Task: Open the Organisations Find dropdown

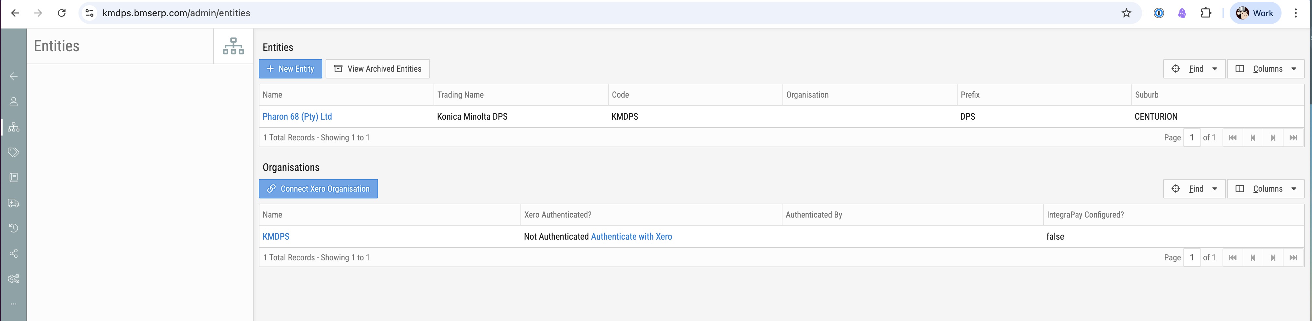Action: (x=1194, y=189)
